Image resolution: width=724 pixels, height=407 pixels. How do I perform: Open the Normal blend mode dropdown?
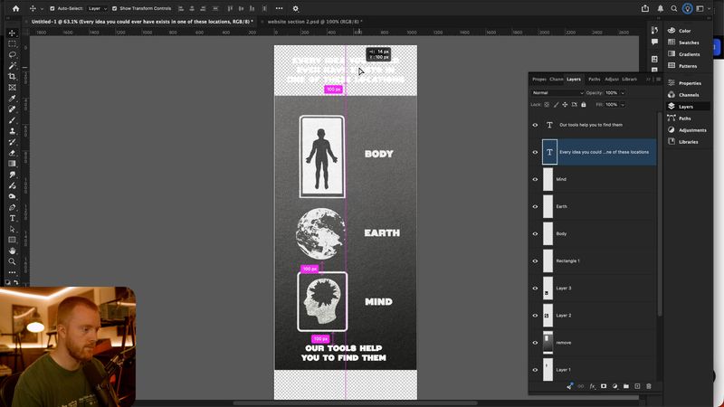click(x=557, y=93)
